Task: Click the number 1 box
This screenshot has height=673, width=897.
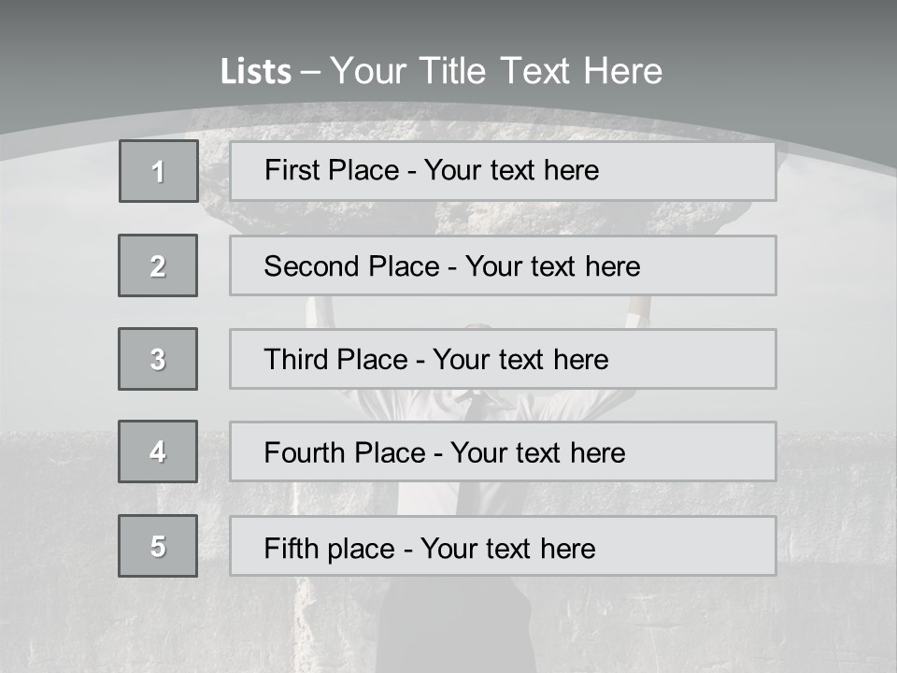Action: pyautogui.click(x=159, y=171)
